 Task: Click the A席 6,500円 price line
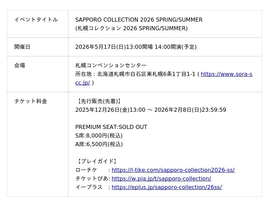[x=99, y=144]
